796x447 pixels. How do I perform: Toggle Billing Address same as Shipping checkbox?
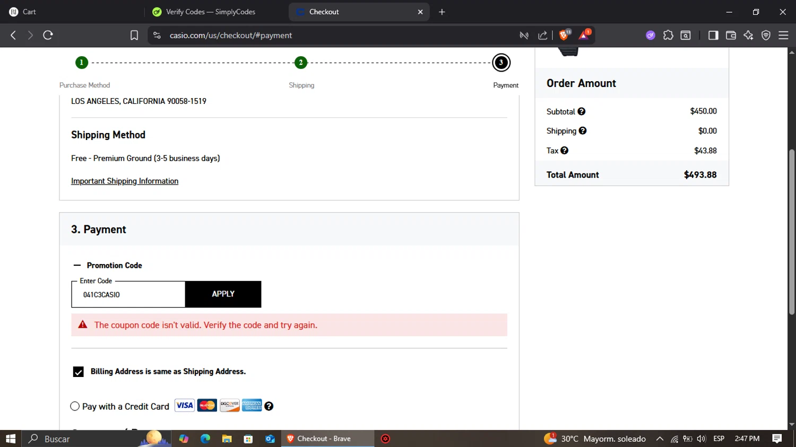coord(79,372)
